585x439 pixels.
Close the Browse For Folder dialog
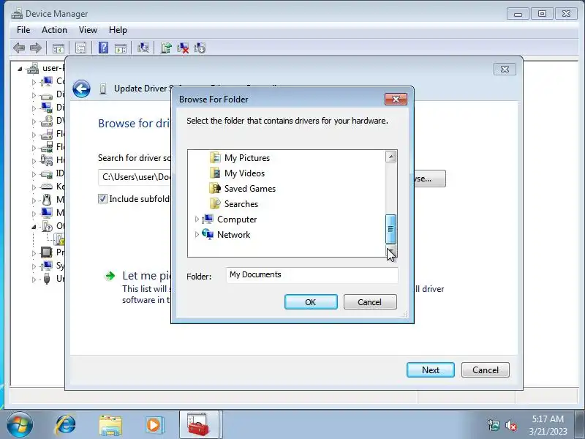pos(396,100)
